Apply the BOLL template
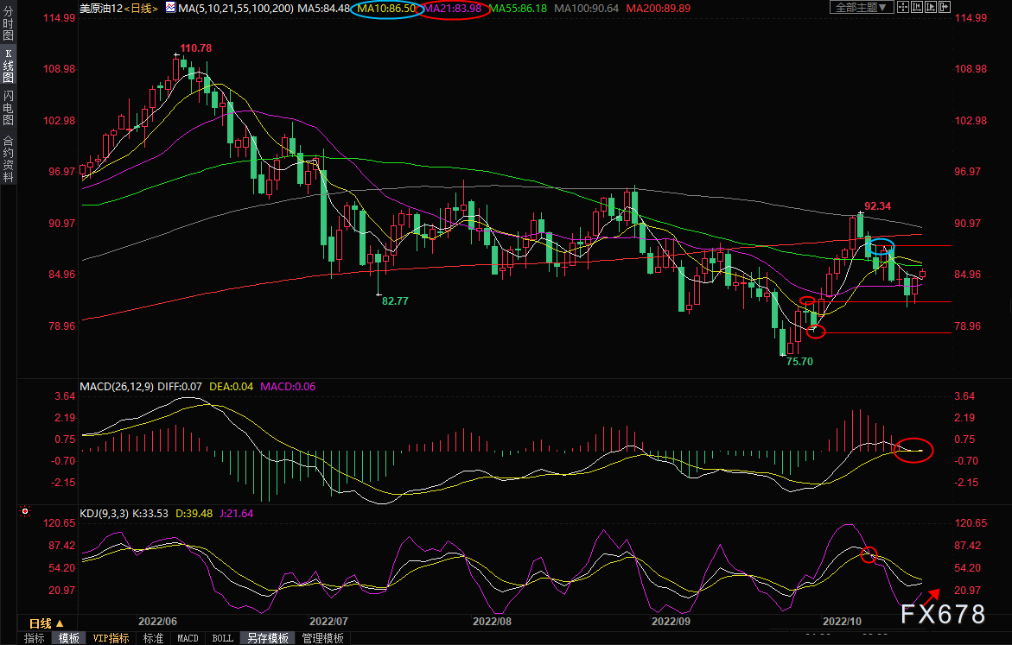1012x645 pixels. (x=223, y=638)
